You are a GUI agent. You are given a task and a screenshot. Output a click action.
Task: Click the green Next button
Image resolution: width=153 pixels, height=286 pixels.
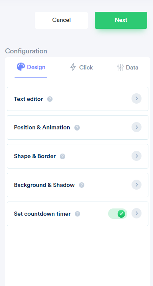click(121, 20)
